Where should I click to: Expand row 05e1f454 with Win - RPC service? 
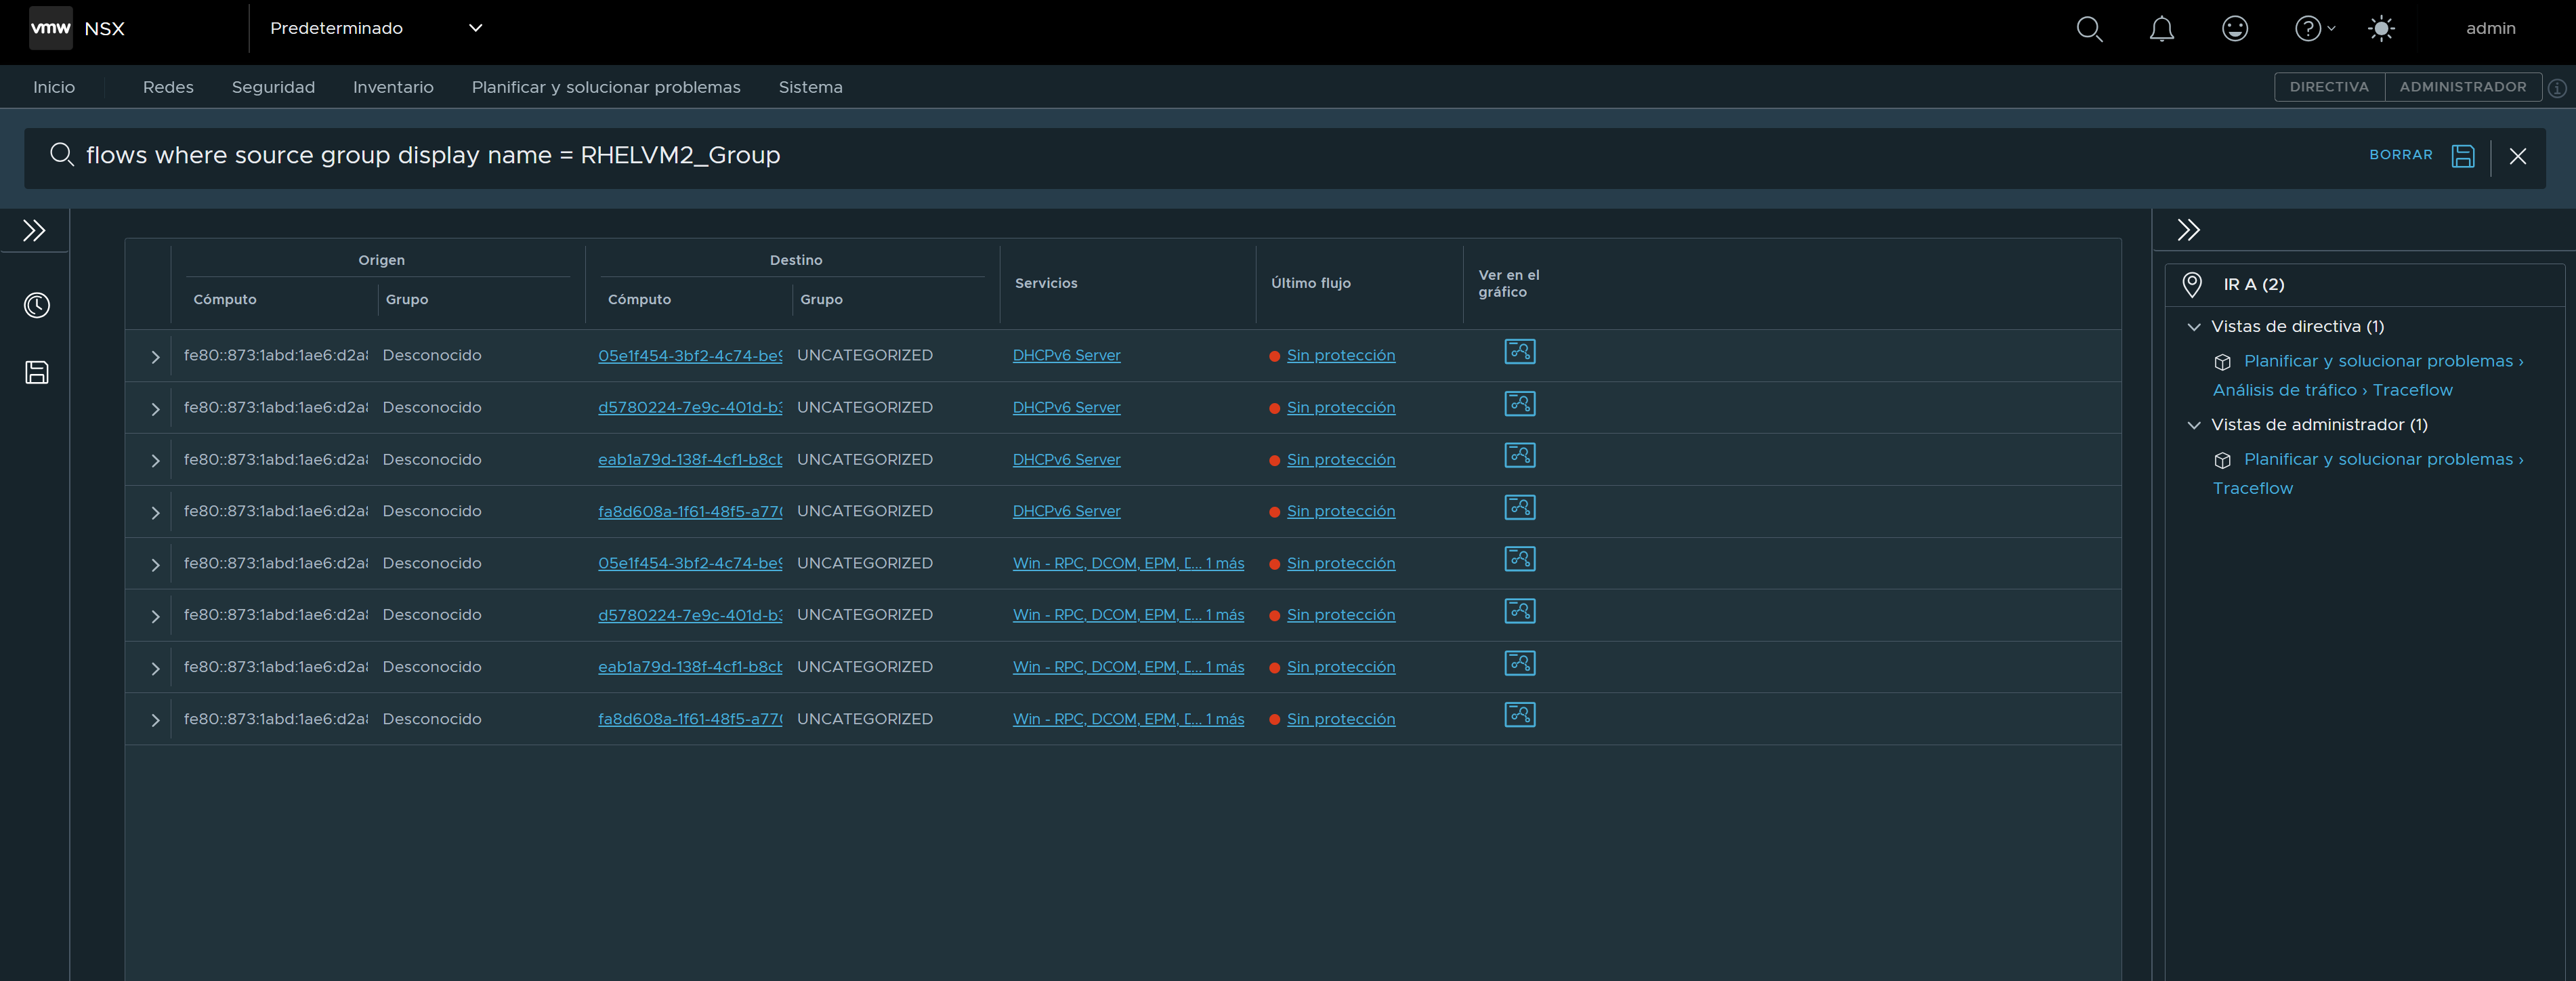tap(155, 565)
